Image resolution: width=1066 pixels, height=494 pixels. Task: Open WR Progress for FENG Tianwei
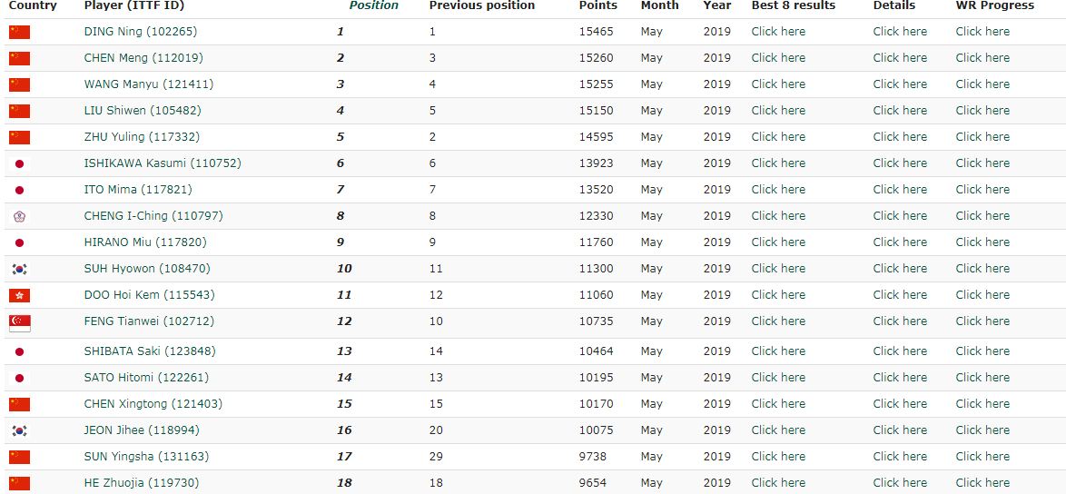click(x=982, y=321)
